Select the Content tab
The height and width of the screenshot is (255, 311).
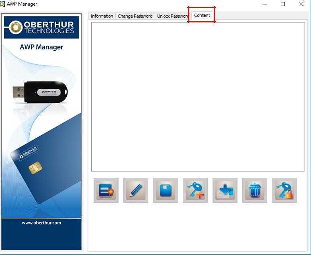pos(202,15)
